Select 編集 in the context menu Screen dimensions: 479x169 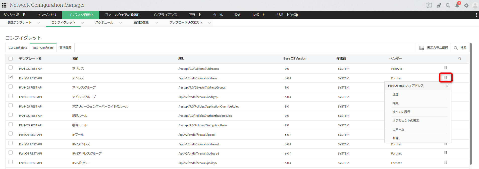(396, 103)
